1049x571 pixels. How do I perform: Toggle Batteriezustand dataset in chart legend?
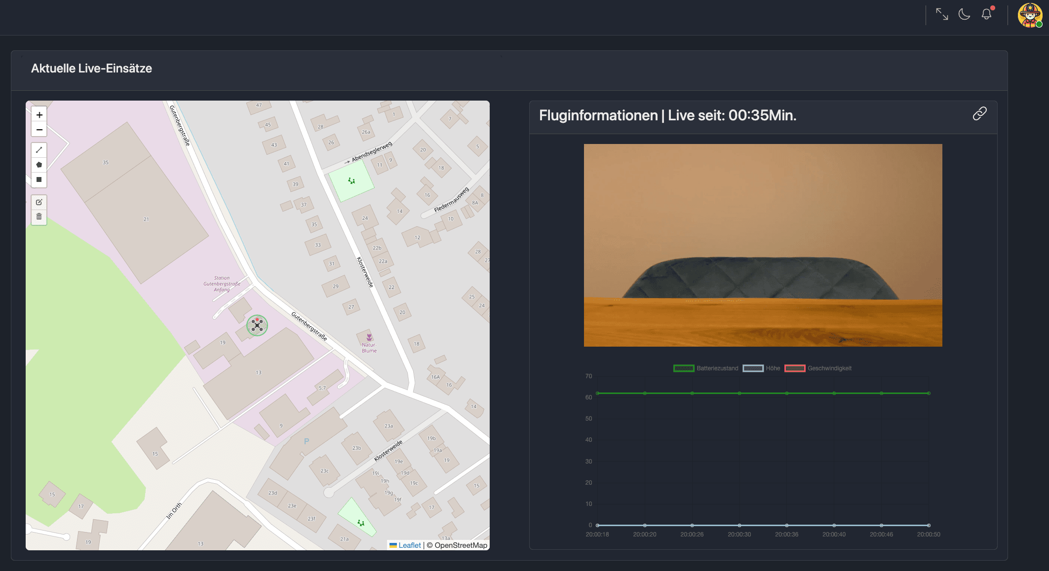[706, 368]
